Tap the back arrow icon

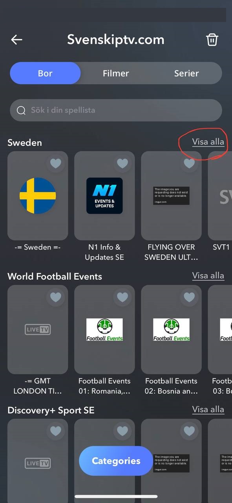click(x=16, y=39)
